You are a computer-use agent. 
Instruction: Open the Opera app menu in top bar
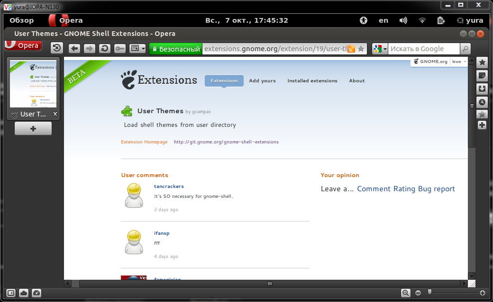pyautogui.click(x=66, y=20)
